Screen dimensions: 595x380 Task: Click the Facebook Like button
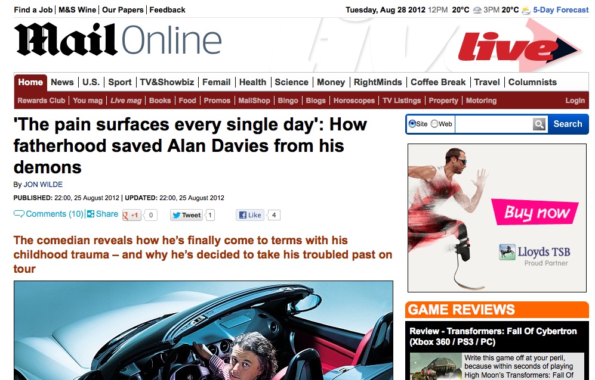[249, 214]
